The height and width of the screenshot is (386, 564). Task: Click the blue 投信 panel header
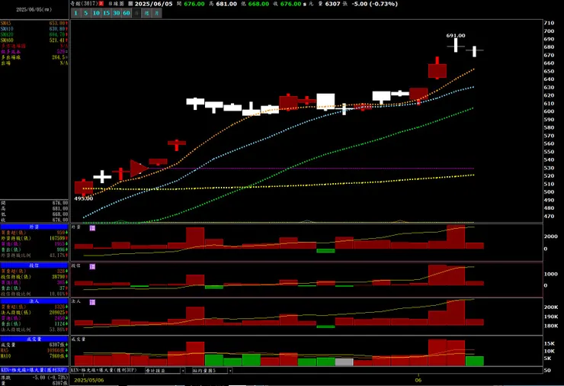pos(34,265)
